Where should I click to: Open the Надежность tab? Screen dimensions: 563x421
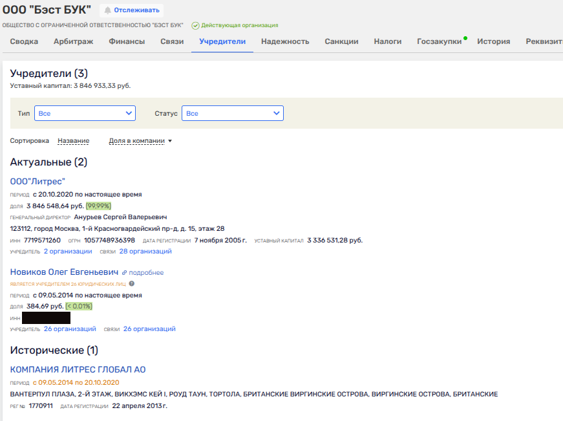click(285, 41)
